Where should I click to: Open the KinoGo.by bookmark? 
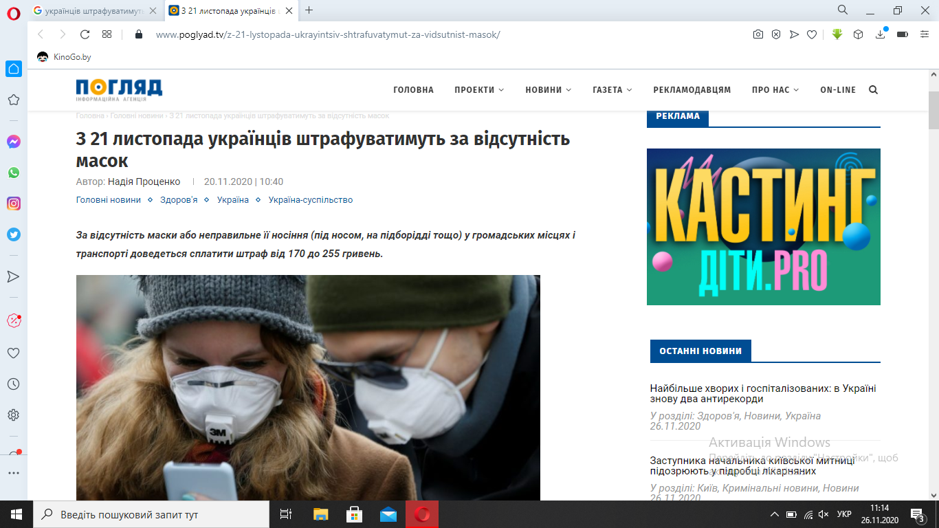coord(64,57)
